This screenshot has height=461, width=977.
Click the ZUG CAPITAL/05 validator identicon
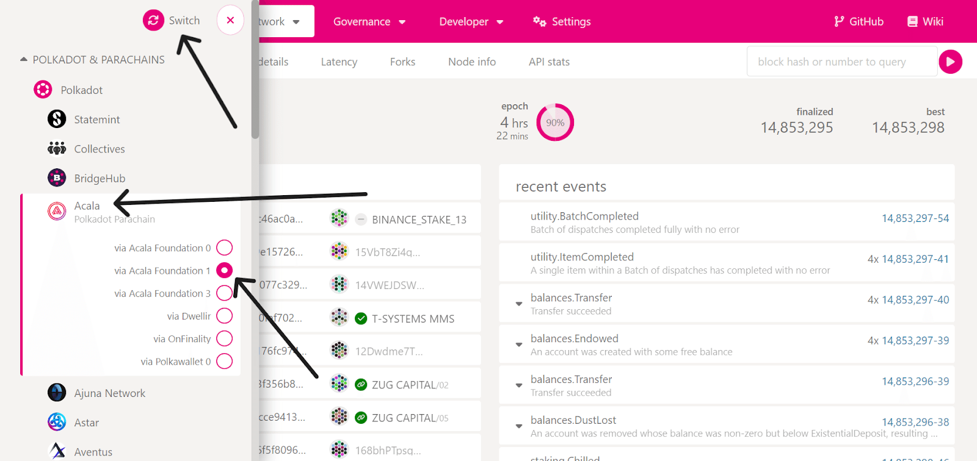tap(339, 416)
